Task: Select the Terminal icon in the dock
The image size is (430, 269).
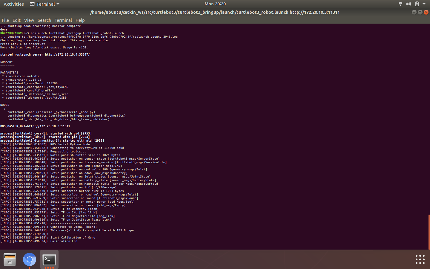Action: [x=49, y=259]
